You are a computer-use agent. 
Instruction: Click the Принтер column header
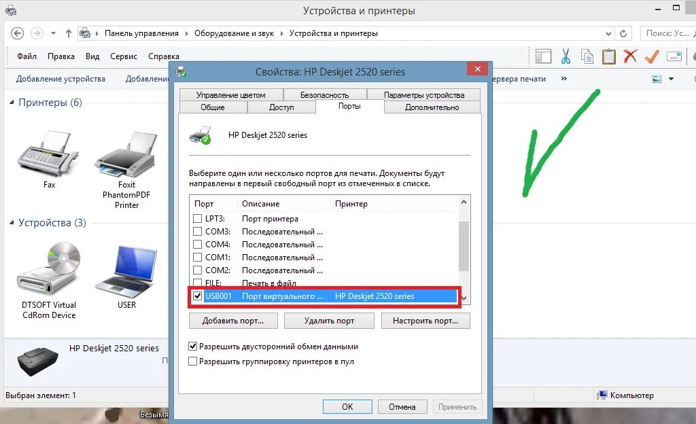tap(394, 204)
